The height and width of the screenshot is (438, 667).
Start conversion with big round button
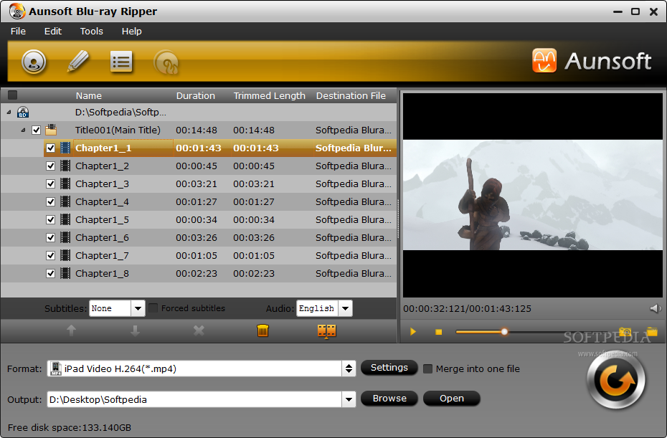click(x=615, y=380)
